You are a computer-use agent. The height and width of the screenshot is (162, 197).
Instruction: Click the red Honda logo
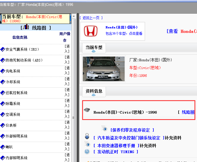tap(91, 31)
